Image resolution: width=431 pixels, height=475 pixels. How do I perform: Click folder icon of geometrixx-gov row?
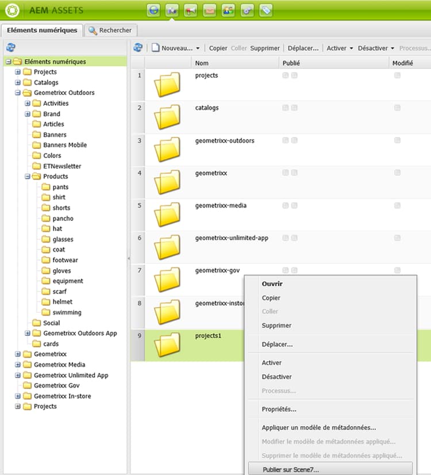pos(167,279)
